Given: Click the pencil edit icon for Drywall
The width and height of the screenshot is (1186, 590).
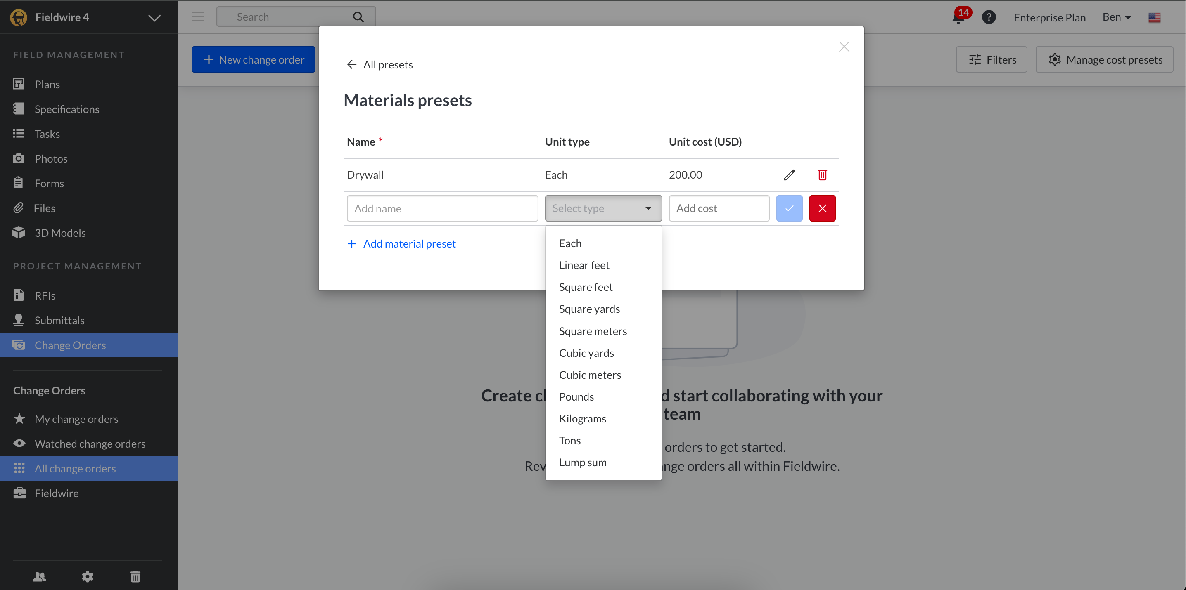Looking at the screenshot, I should click(789, 175).
